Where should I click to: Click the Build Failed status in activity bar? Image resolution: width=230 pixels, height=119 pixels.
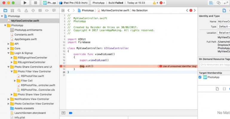pos(116,3)
